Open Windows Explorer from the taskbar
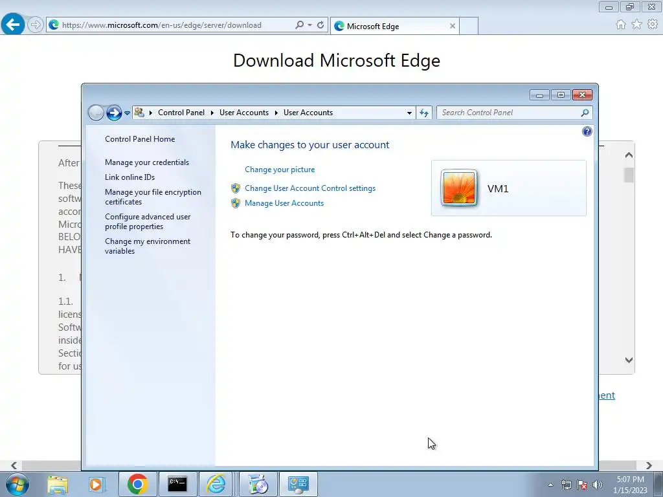Screen dimensions: 663x497 coord(58,484)
